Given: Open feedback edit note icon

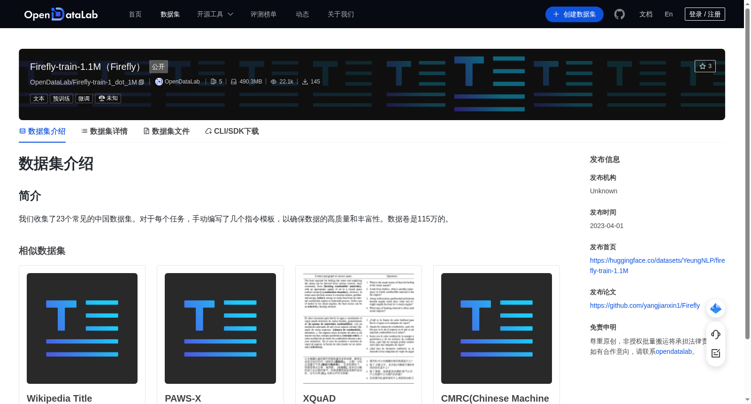Looking at the screenshot, I should [x=716, y=353].
